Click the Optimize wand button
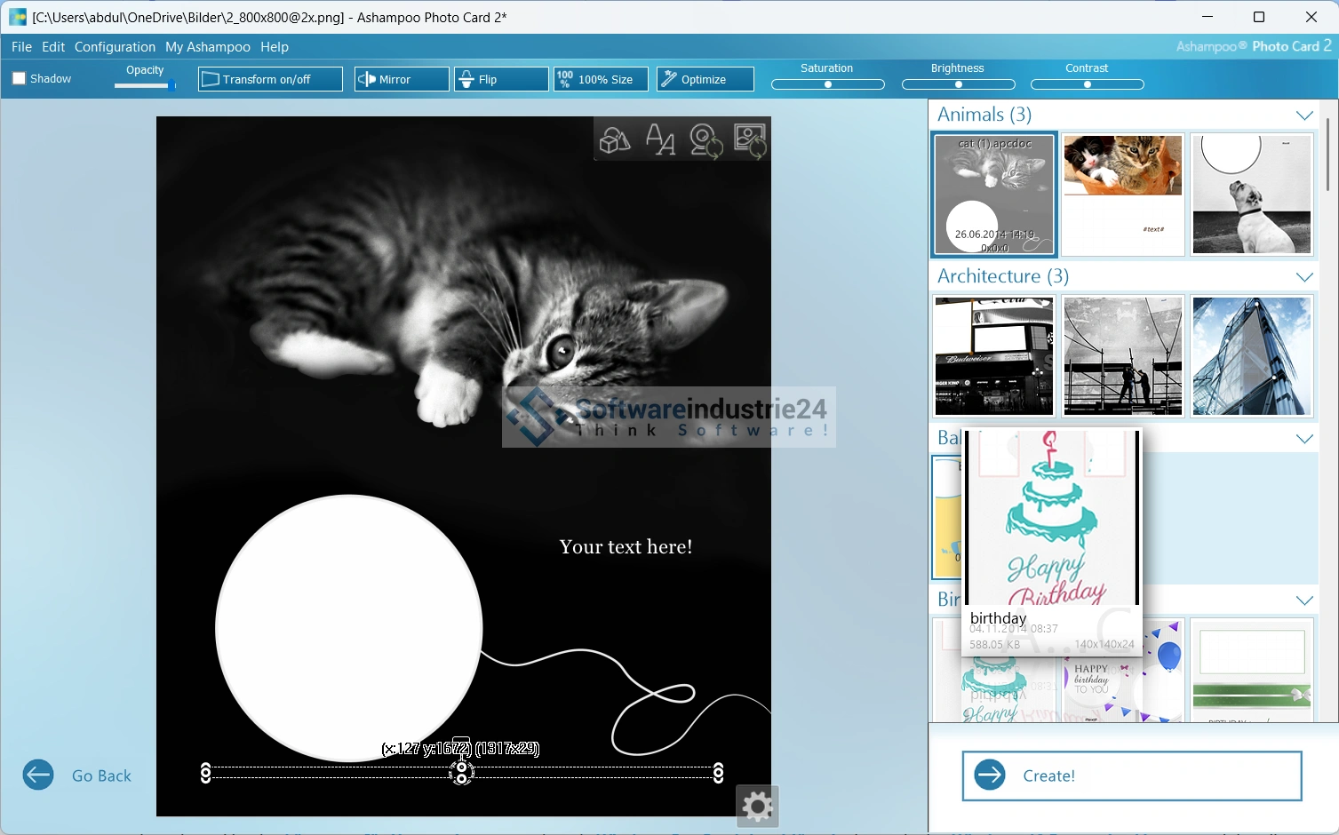 coord(705,79)
